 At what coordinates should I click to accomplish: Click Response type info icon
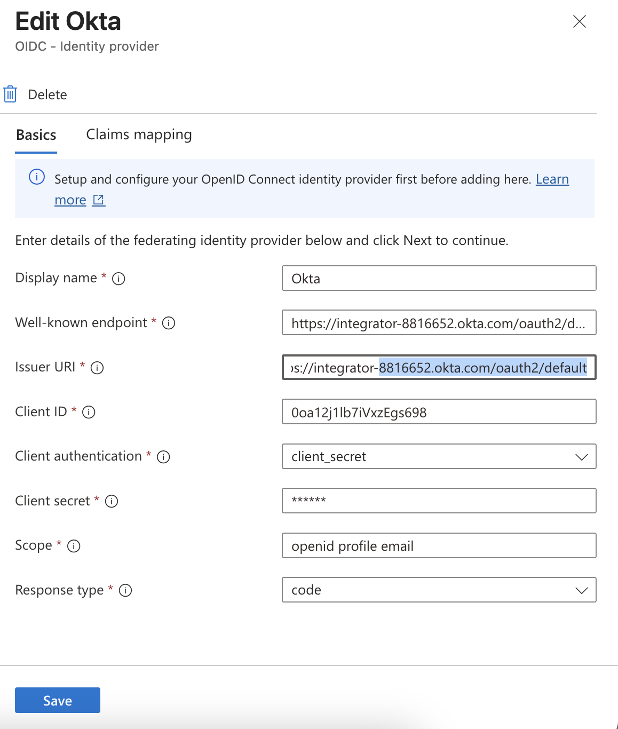(x=125, y=590)
